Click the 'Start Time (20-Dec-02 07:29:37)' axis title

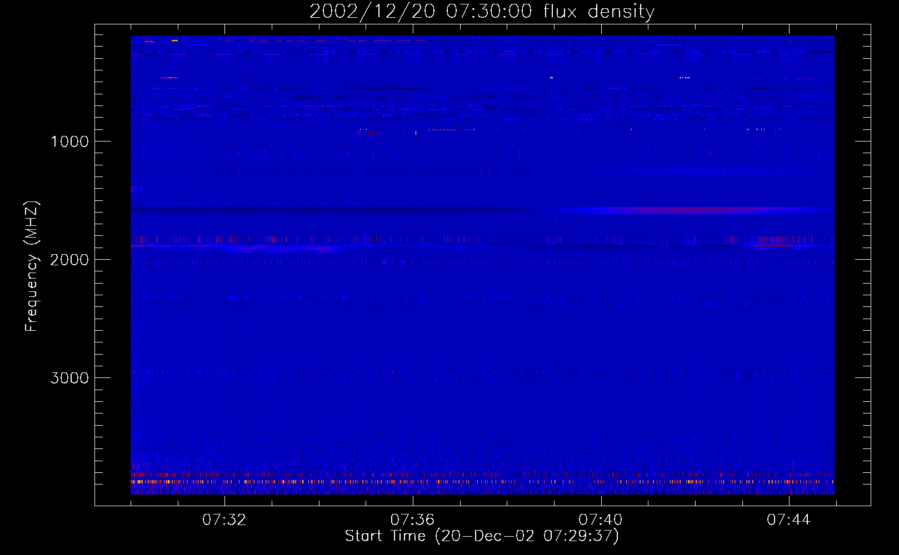pyautogui.click(x=482, y=536)
